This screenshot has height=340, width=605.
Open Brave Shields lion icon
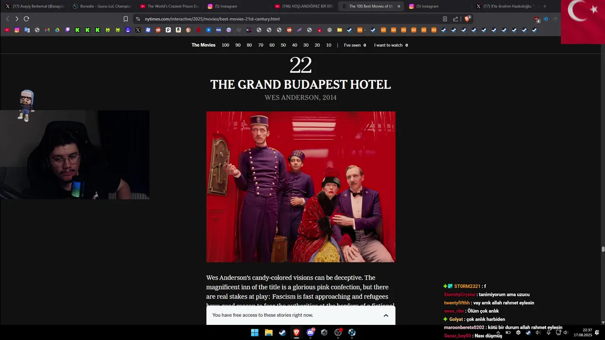467,19
